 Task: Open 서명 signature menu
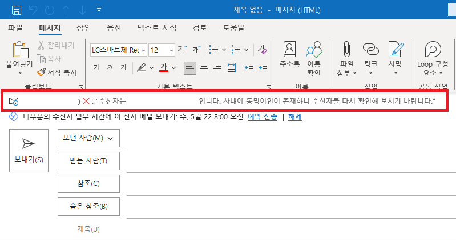point(396,58)
